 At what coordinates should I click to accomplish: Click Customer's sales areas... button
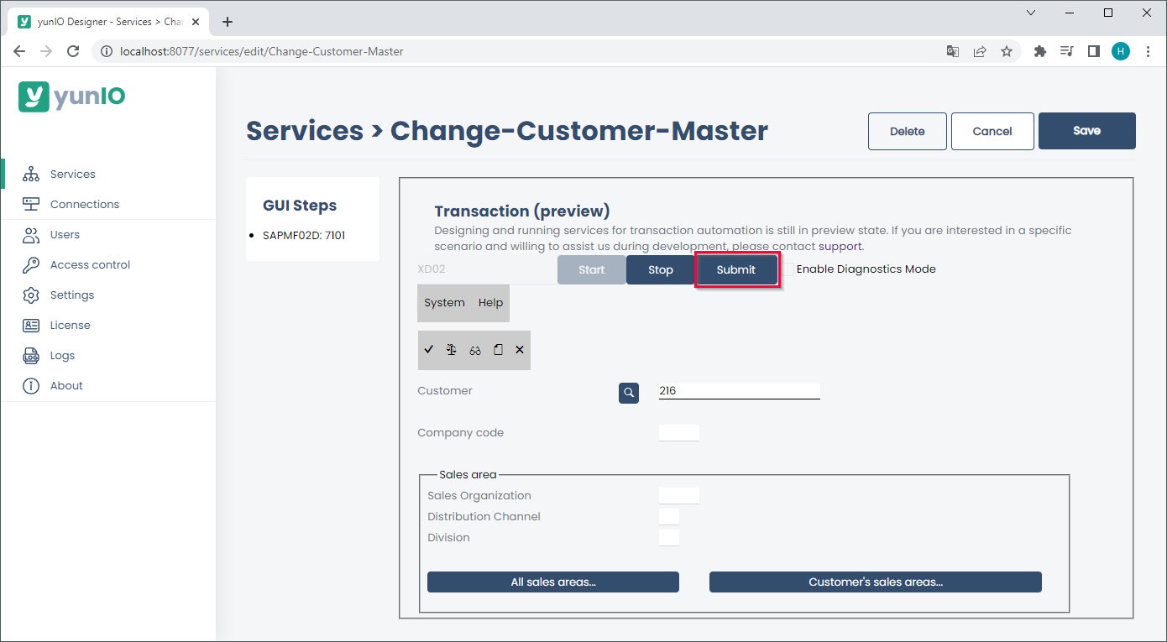876,582
